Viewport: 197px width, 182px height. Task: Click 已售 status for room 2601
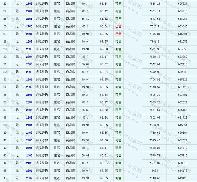point(118,34)
